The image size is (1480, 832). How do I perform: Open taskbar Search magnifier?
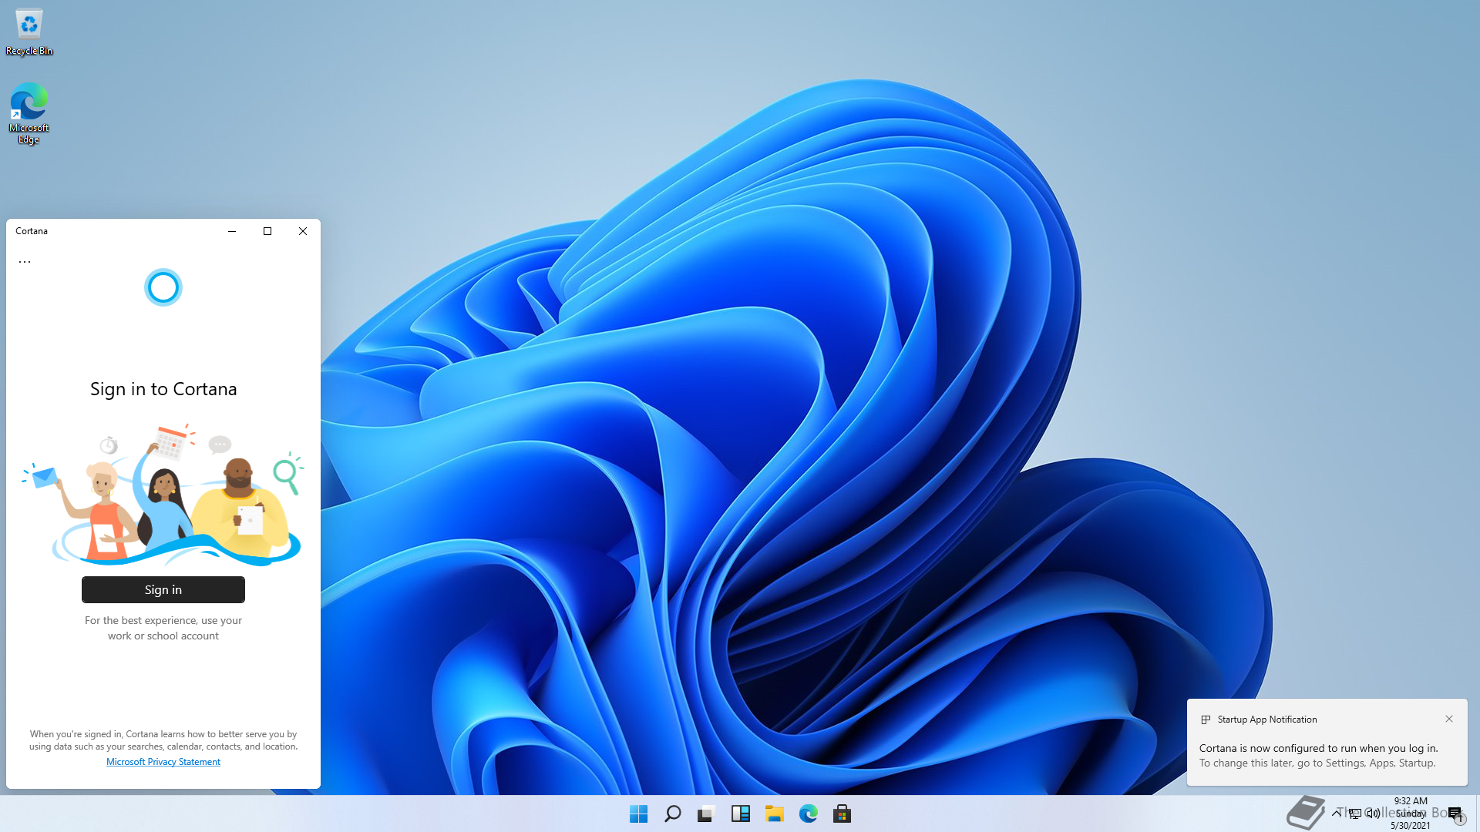(x=673, y=814)
